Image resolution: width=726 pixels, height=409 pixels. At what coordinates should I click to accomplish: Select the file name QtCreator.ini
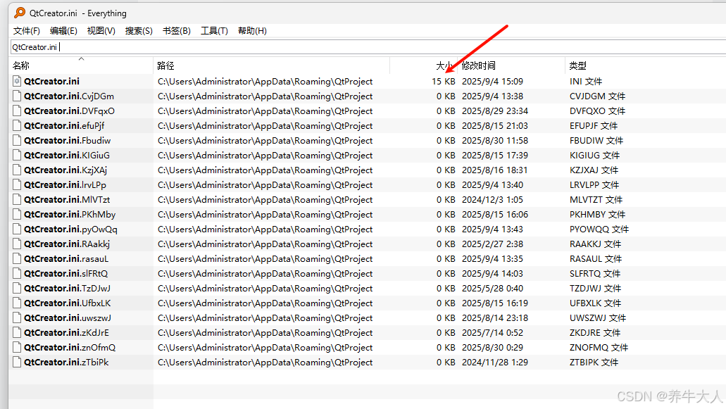point(51,82)
